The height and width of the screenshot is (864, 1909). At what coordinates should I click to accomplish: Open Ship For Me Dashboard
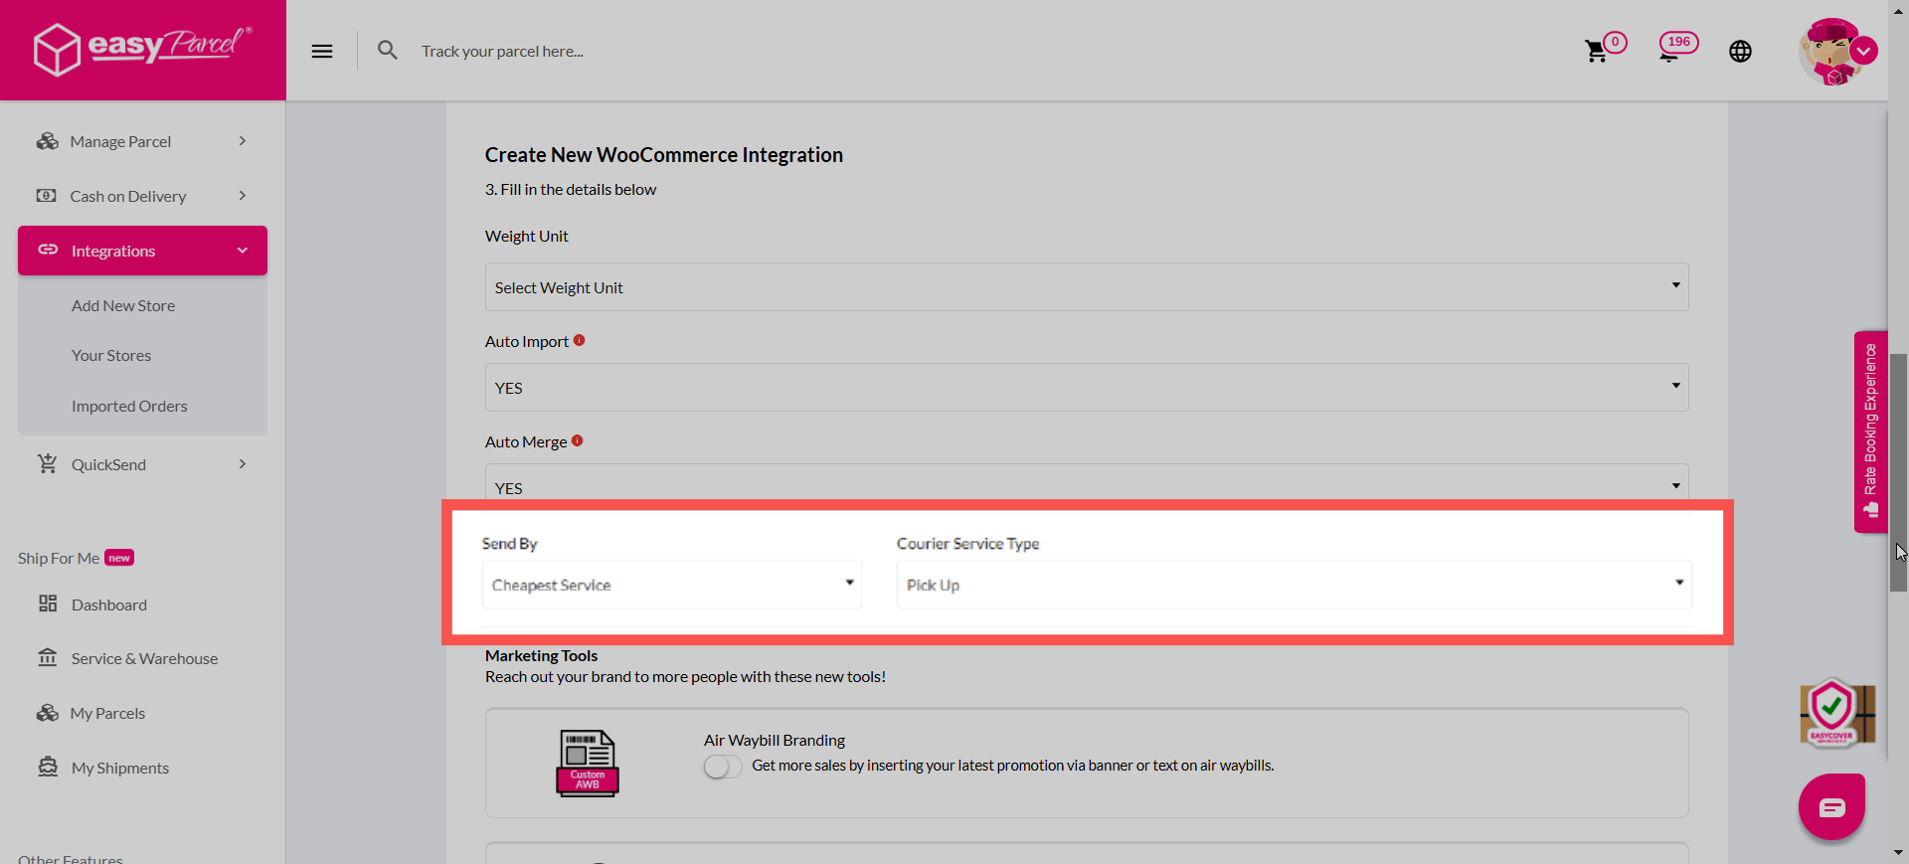pyautogui.click(x=109, y=605)
